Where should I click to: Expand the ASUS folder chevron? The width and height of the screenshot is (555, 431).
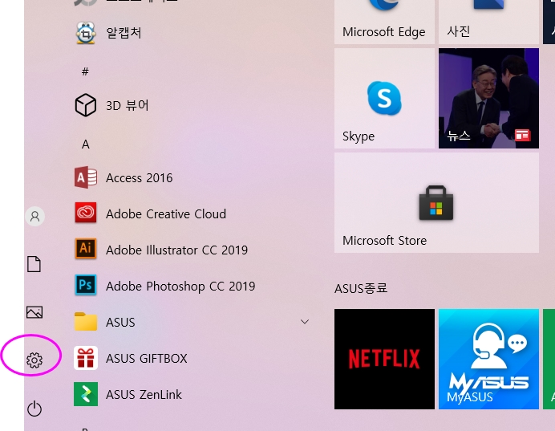point(305,322)
